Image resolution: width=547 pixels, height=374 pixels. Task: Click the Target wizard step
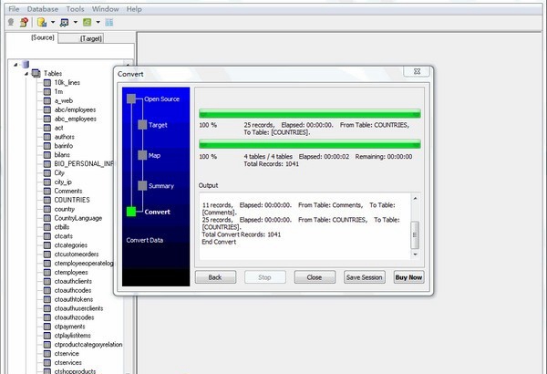pos(158,125)
